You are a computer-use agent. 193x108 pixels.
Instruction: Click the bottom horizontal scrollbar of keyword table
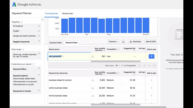(115, 105)
